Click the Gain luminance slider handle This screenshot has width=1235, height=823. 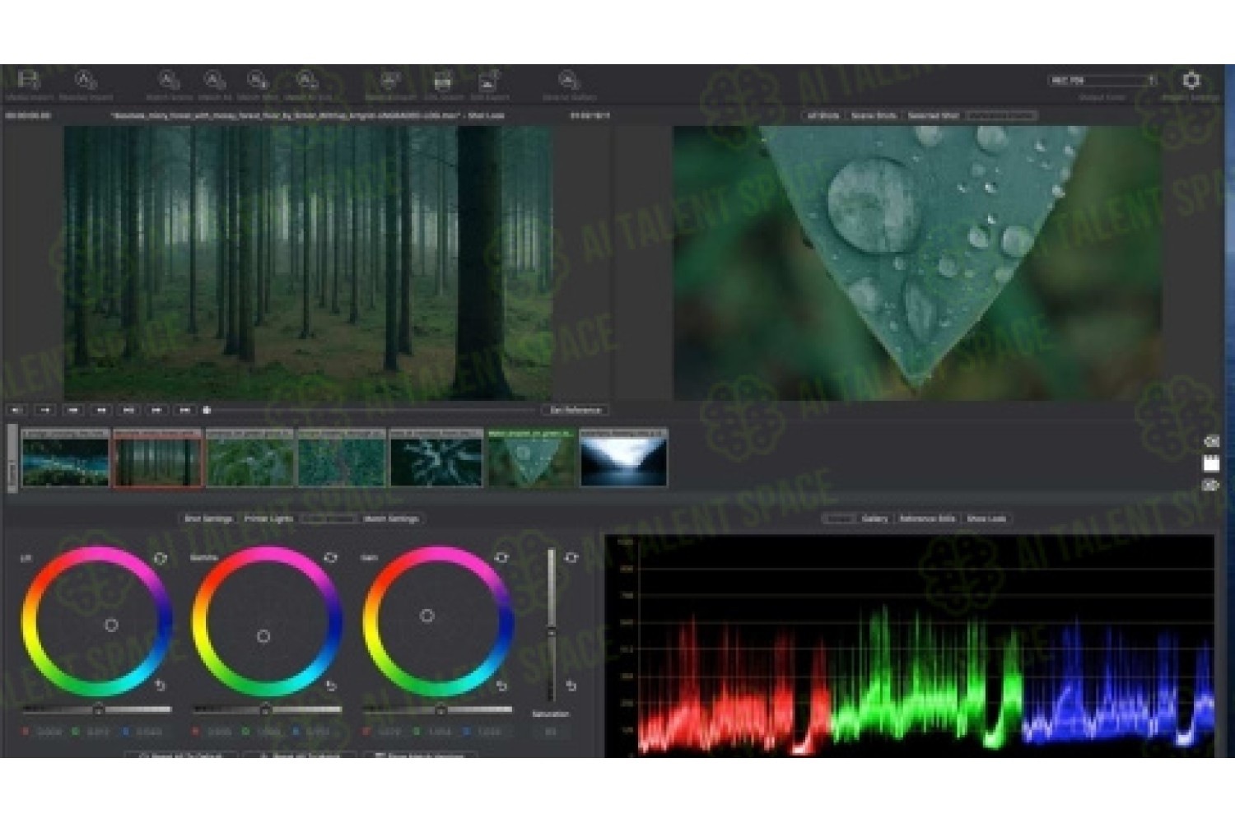click(x=440, y=709)
